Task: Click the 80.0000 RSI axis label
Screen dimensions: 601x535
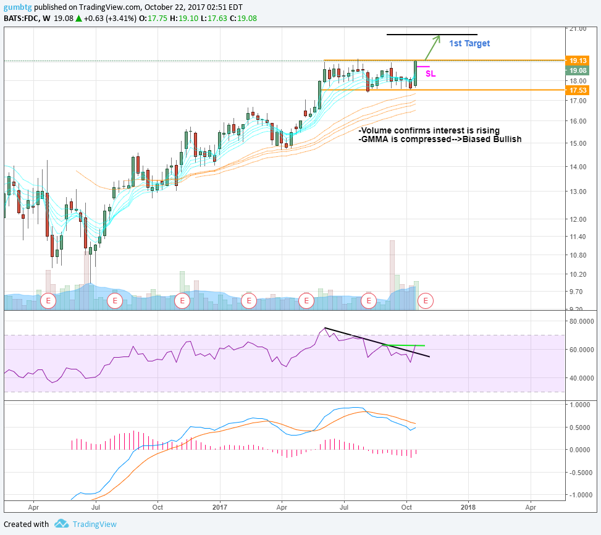Action: [581, 321]
